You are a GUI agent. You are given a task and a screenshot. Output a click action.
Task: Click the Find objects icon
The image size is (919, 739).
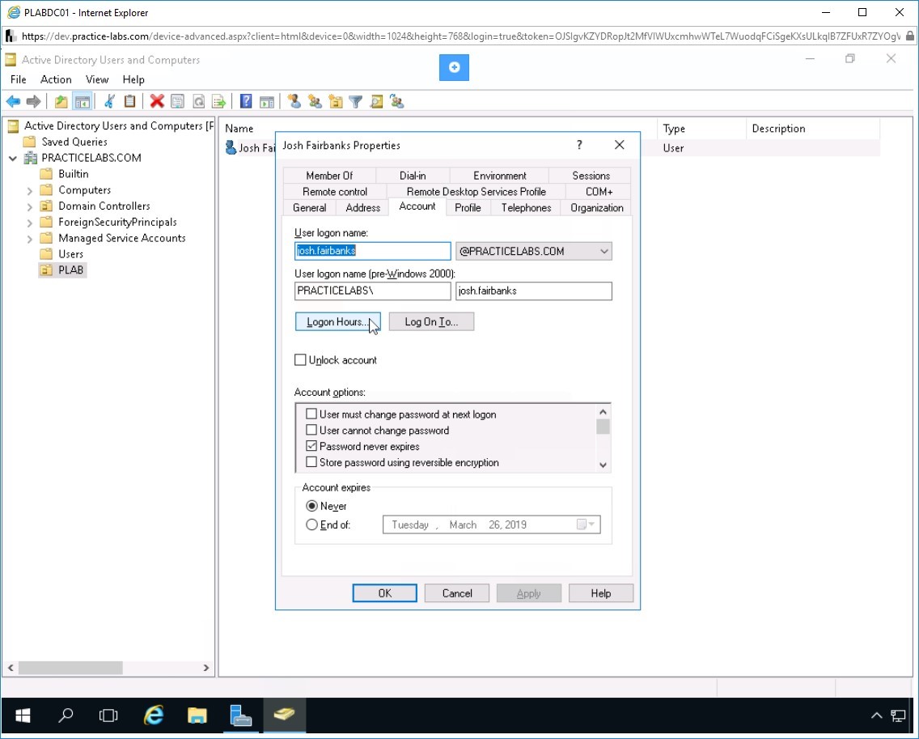376,101
